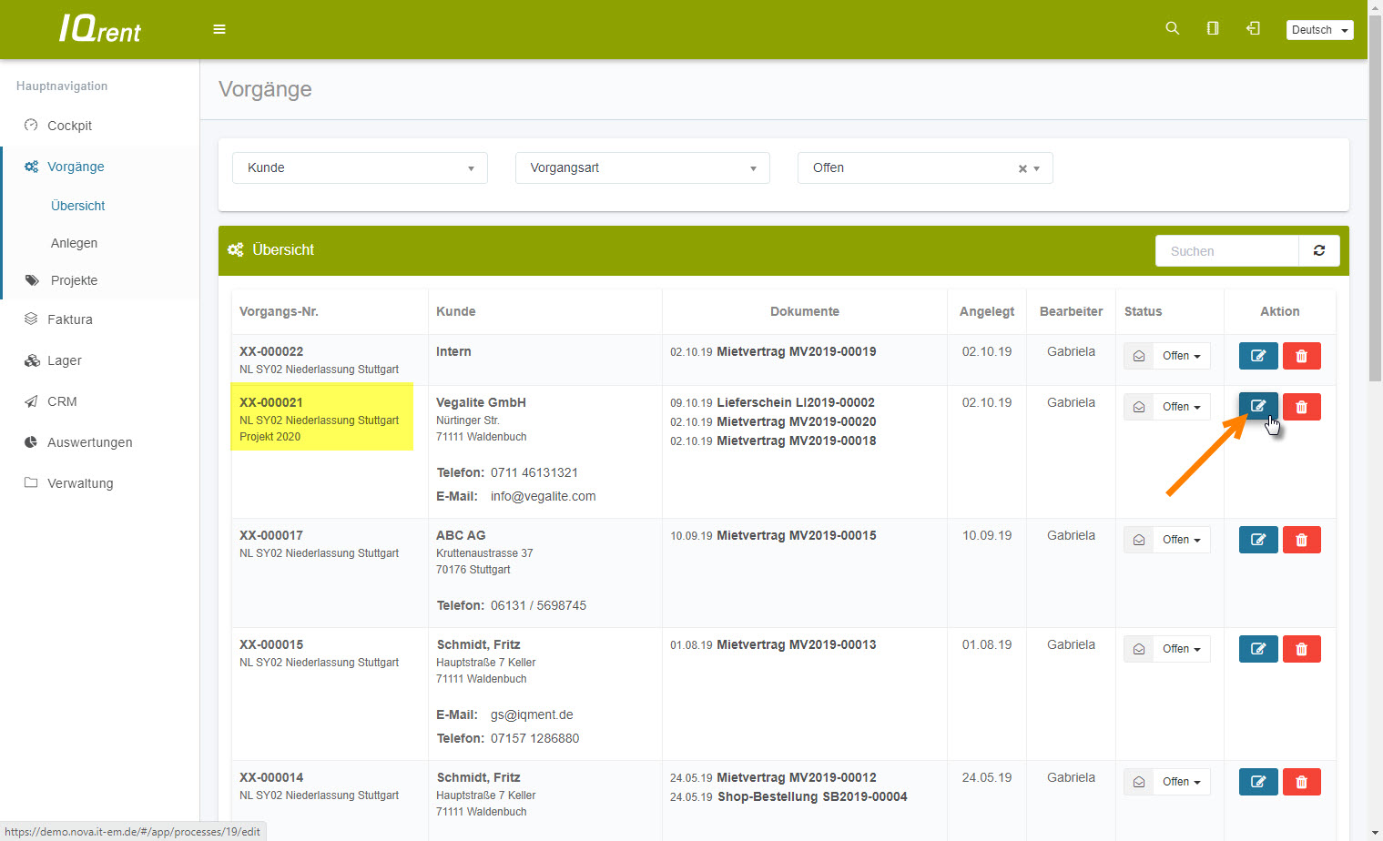Open edit for process XX-000014

1258,782
